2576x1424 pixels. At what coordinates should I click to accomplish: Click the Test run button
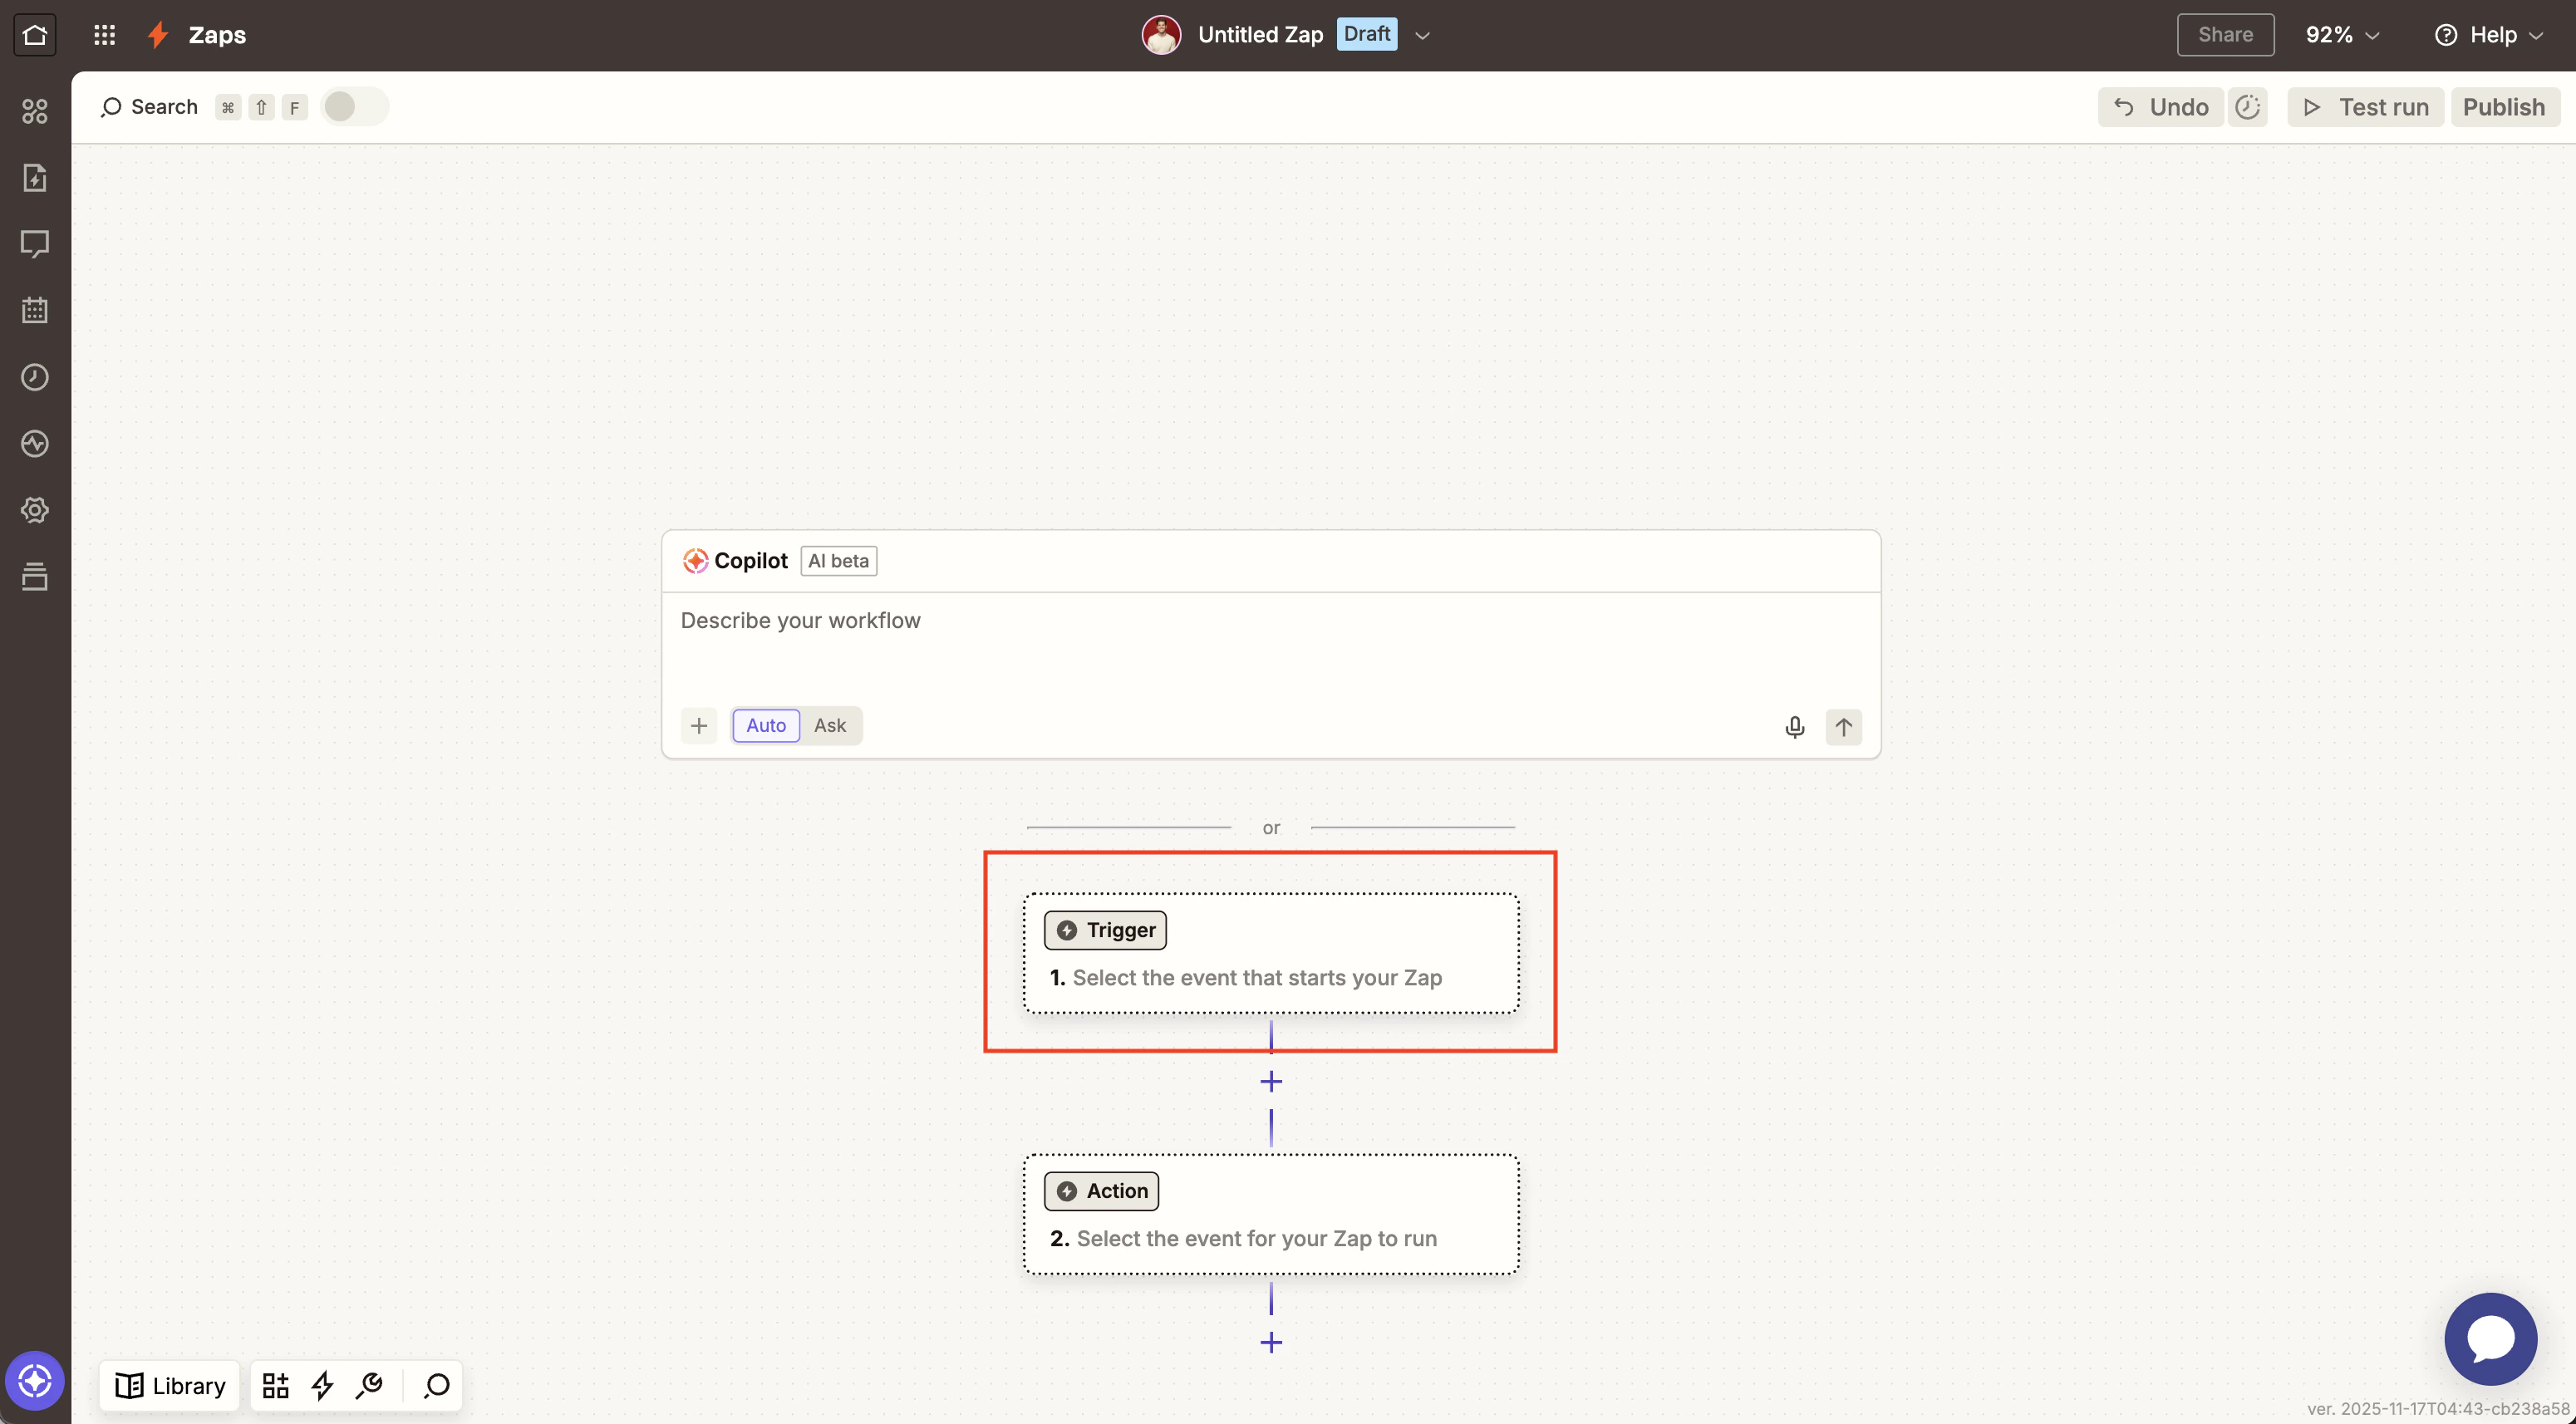pos(2365,107)
